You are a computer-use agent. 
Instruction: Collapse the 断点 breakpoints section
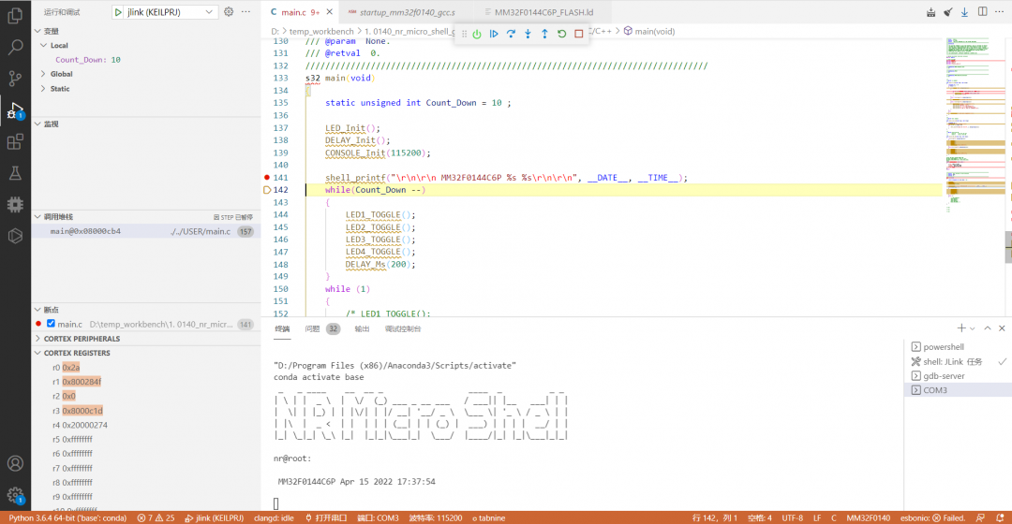[x=37, y=310]
